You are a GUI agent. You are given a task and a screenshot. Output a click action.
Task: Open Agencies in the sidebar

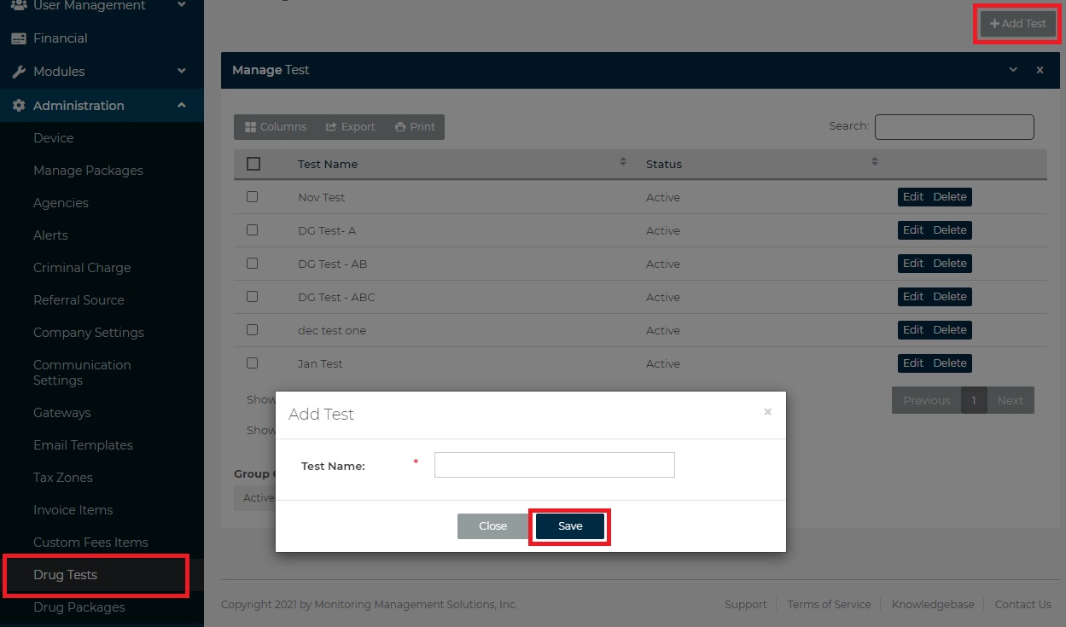point(61,203)
